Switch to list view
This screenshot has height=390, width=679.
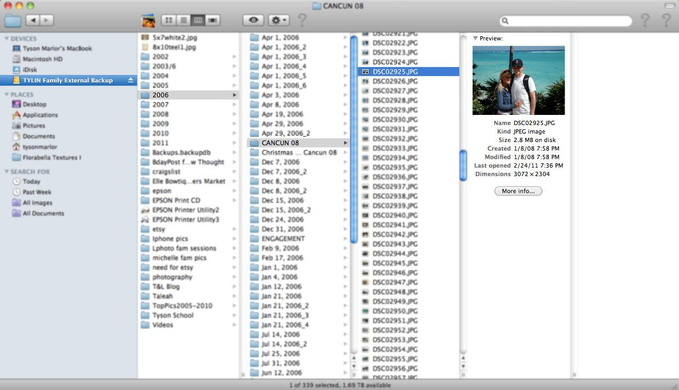183,20
